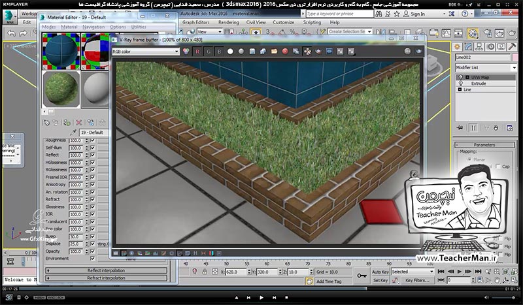523x305 pixels.
Task: Click the Bump amount value field
Action: [x=76, y=236]
